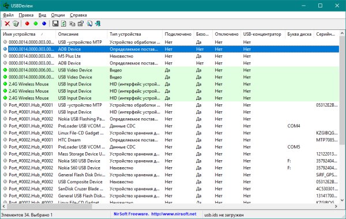Click the usb.ids не загружен status text
Image resolution: width=346 pixels, height=219 pixels.
click(224, 214)
